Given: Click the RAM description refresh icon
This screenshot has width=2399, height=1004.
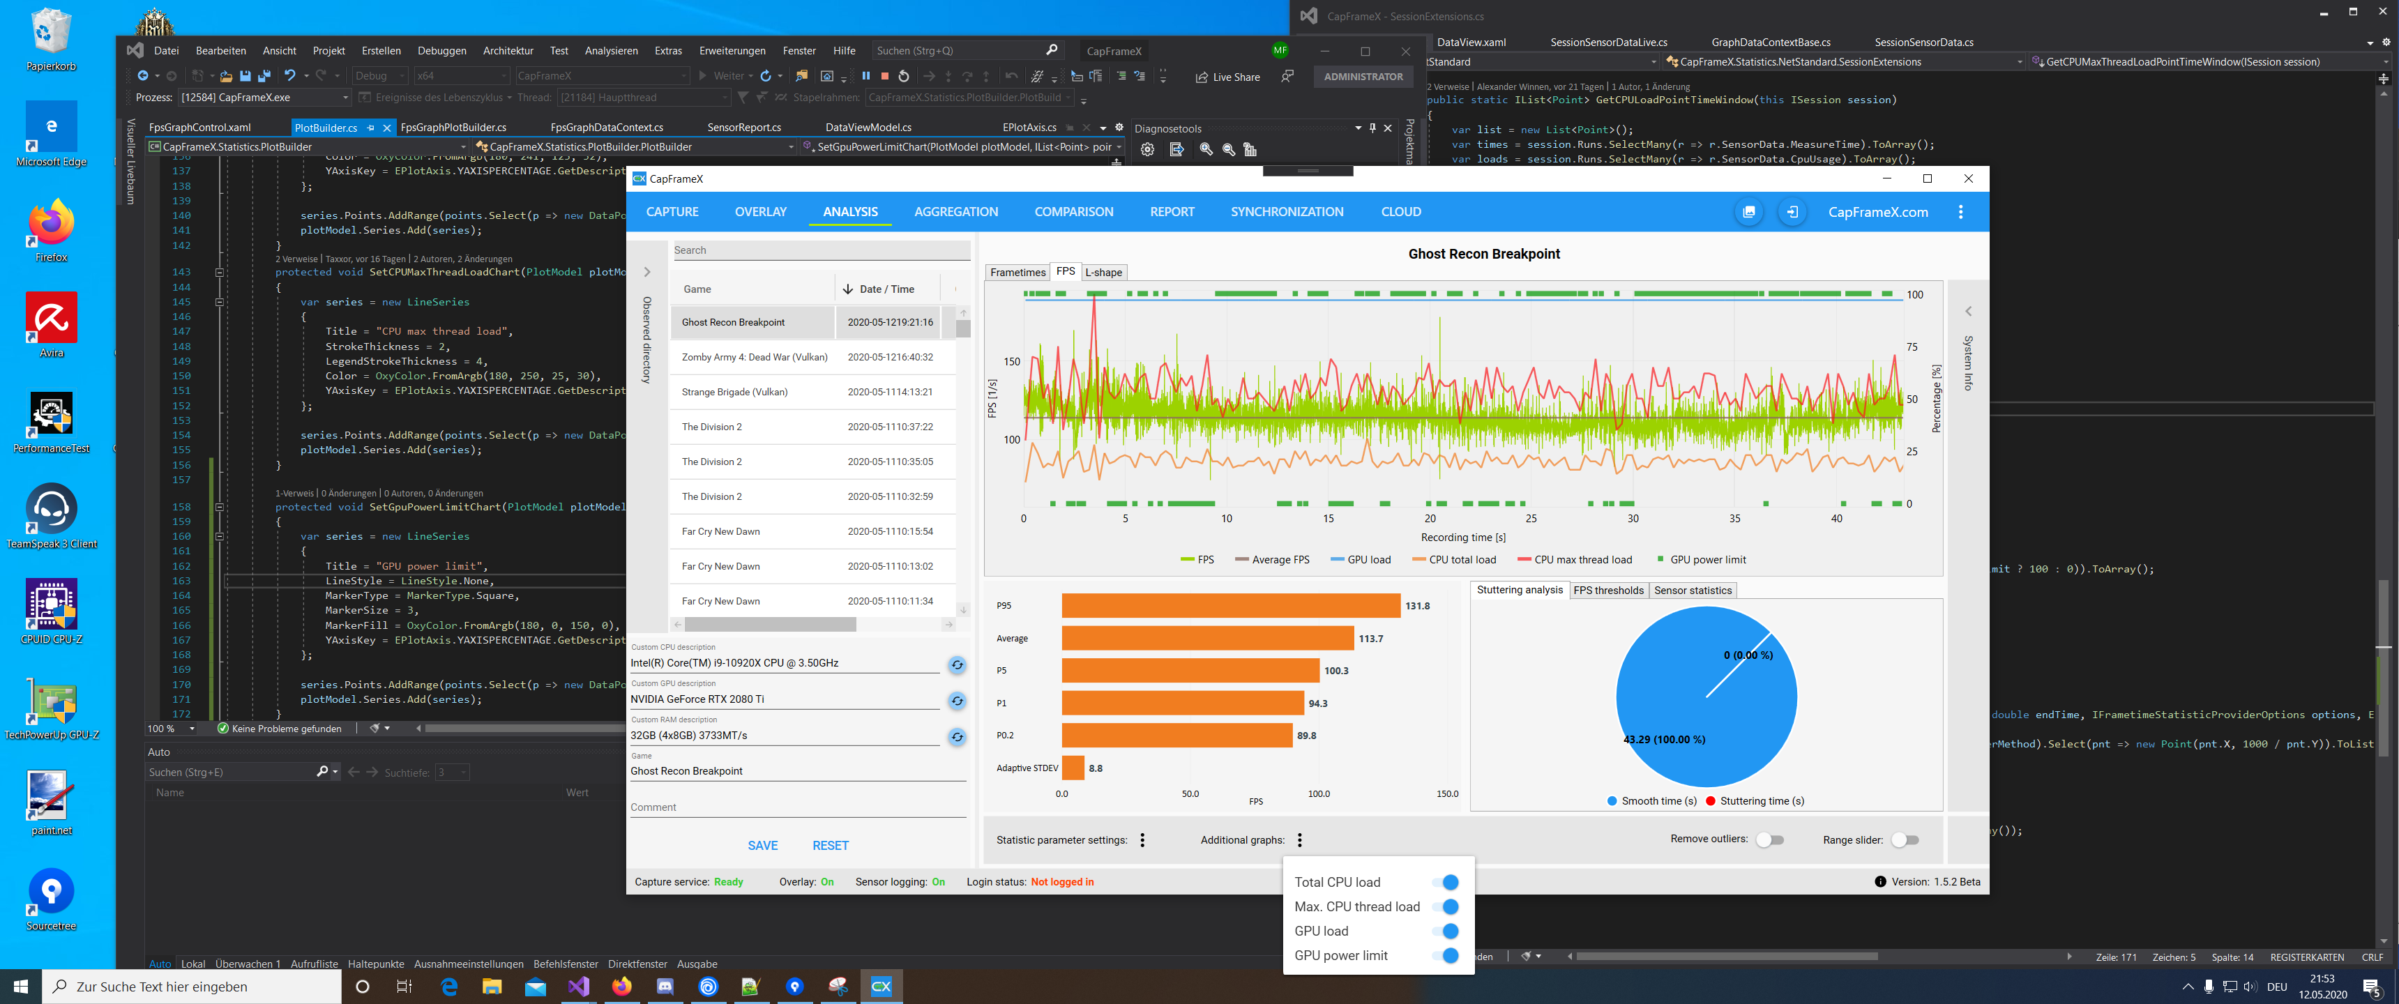Looking at the screenshot, I should [956, 738].
